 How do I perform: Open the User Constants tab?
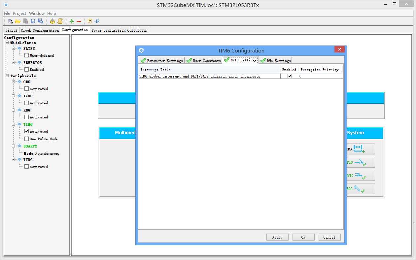click(x=203, y=60)
